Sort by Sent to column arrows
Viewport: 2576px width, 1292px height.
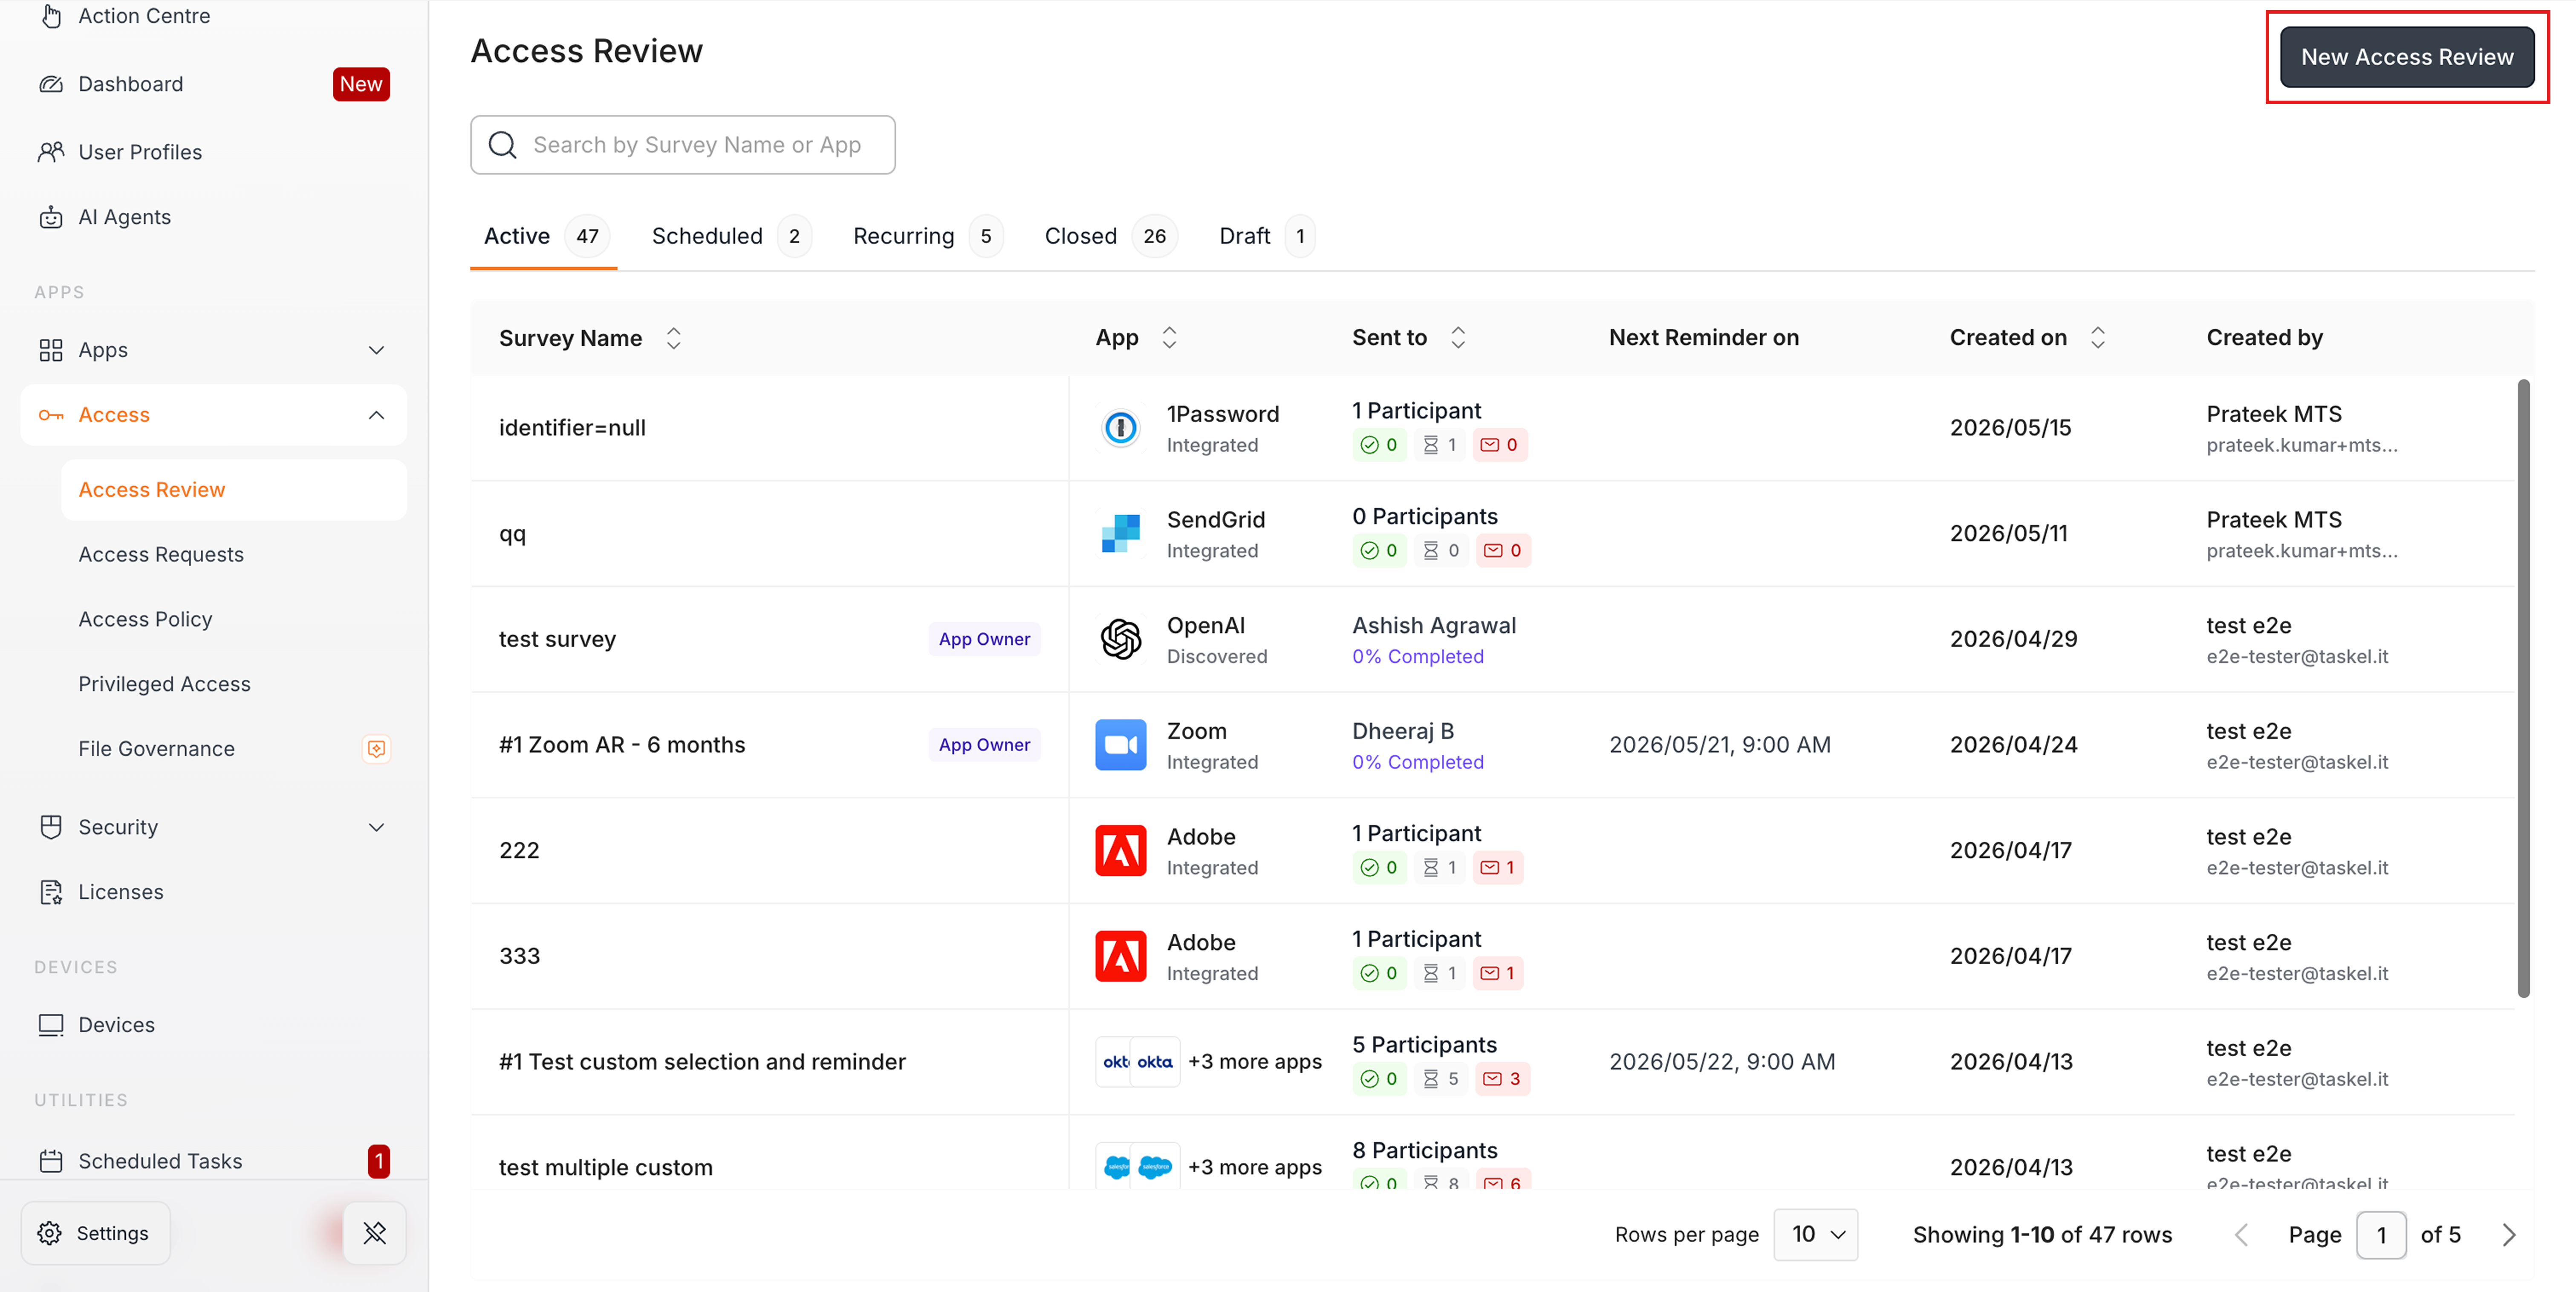click(1458, 338)
